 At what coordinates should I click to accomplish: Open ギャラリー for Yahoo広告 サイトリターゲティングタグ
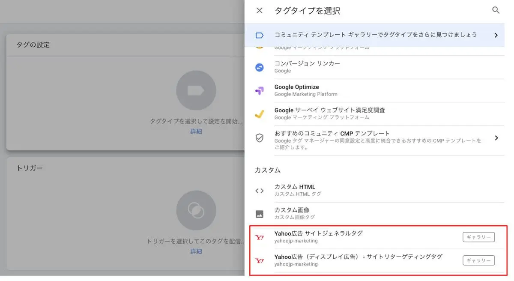point(478,260)
